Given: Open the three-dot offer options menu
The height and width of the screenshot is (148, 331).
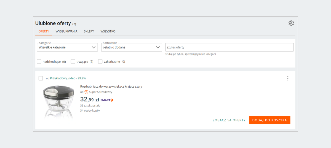Looking at the screenshot, I should point(288,79).
